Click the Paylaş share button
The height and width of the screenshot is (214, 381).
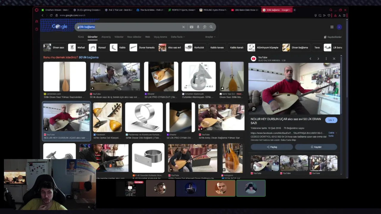(x=272, y=147)
